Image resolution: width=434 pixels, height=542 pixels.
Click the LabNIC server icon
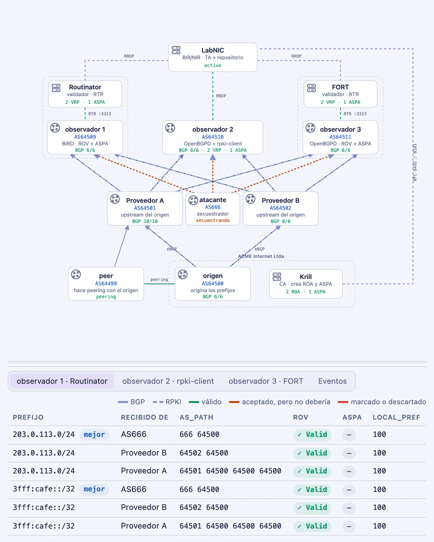pyautogui.click(x=176, y=50)
